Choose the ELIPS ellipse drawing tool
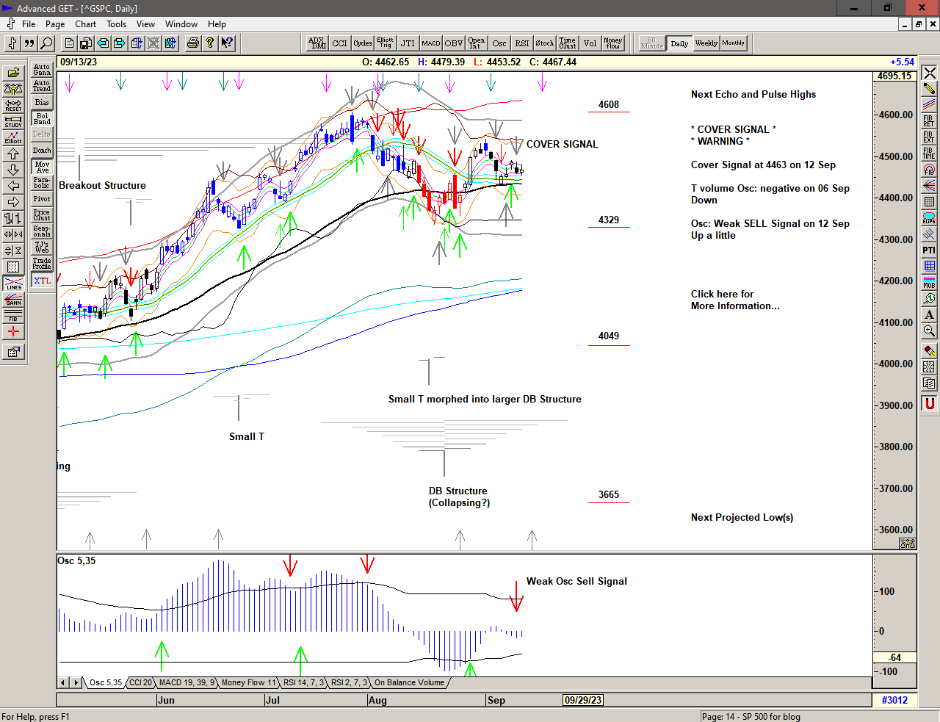Viewport: 940px width, 722px height. click(x=929, y=218)
